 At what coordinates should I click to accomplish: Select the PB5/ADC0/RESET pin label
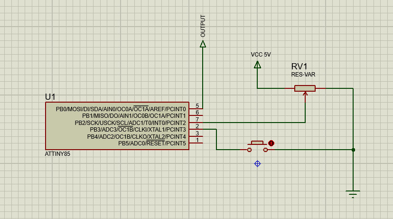[x=152, y=143]
